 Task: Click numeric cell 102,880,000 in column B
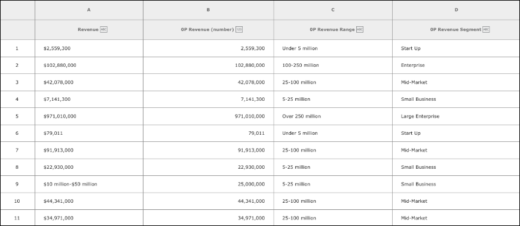(x=208, y=65)
